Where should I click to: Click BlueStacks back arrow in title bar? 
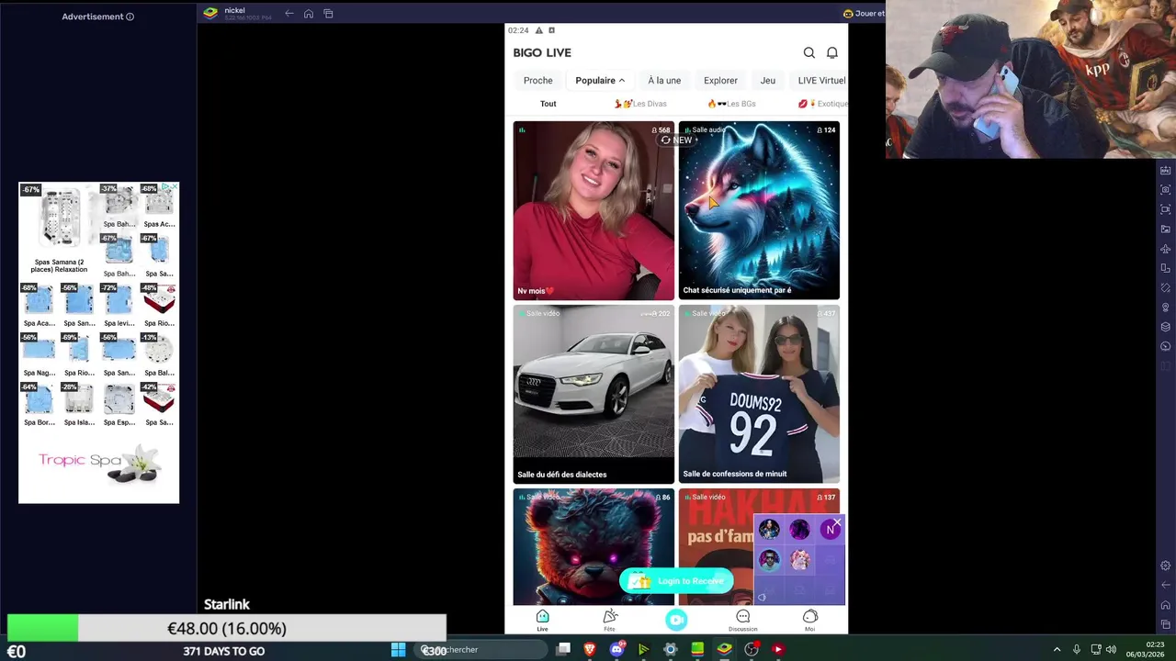[x=289, y=13]
